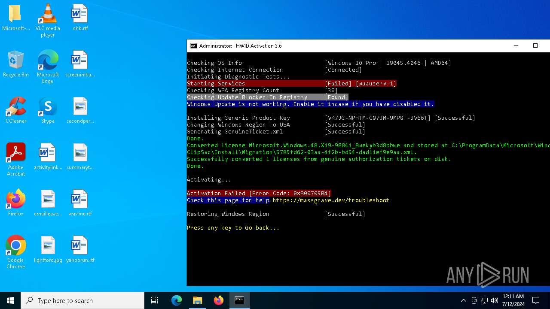The height and width of the screenshot is (309, 550).
Task: Select activitylink... document icon
Action: [48, 157]
